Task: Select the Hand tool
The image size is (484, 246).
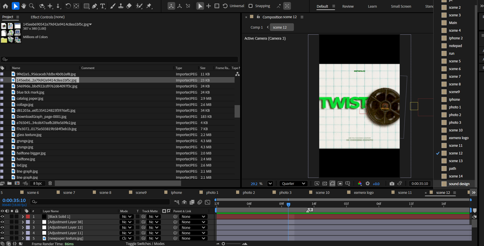Action: click(23, 6)
